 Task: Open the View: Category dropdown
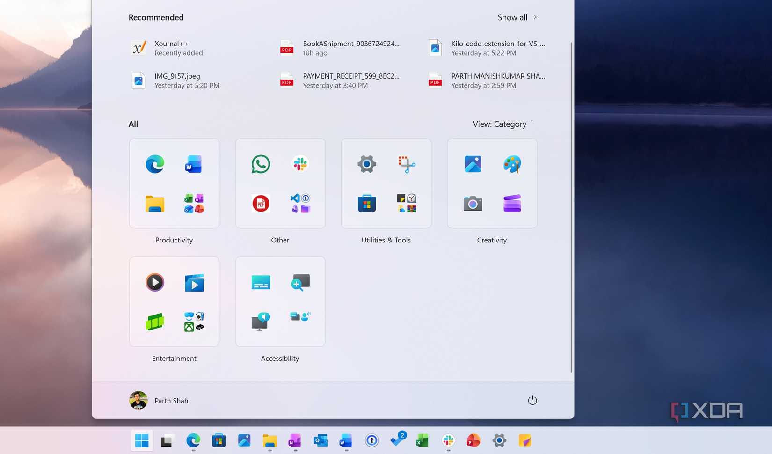(503, 124)
